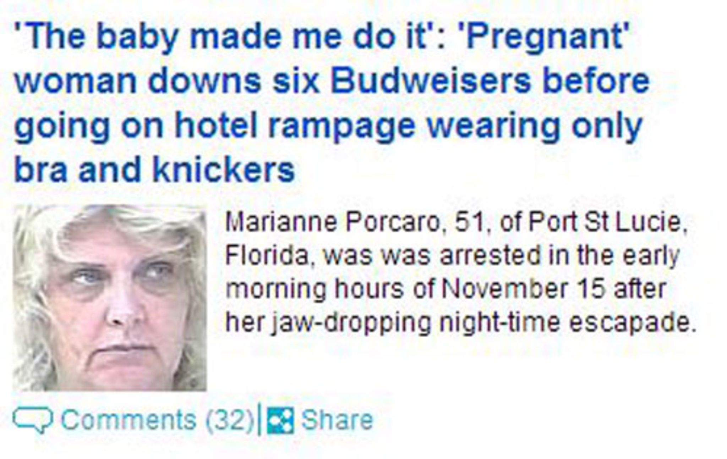727x459 pixels.
Task: Click the Comments speech bubble icon
Action: pos(33,420)
